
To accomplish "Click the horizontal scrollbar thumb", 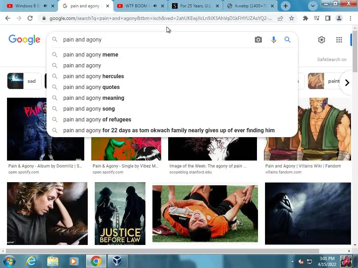I will [162, 251].
